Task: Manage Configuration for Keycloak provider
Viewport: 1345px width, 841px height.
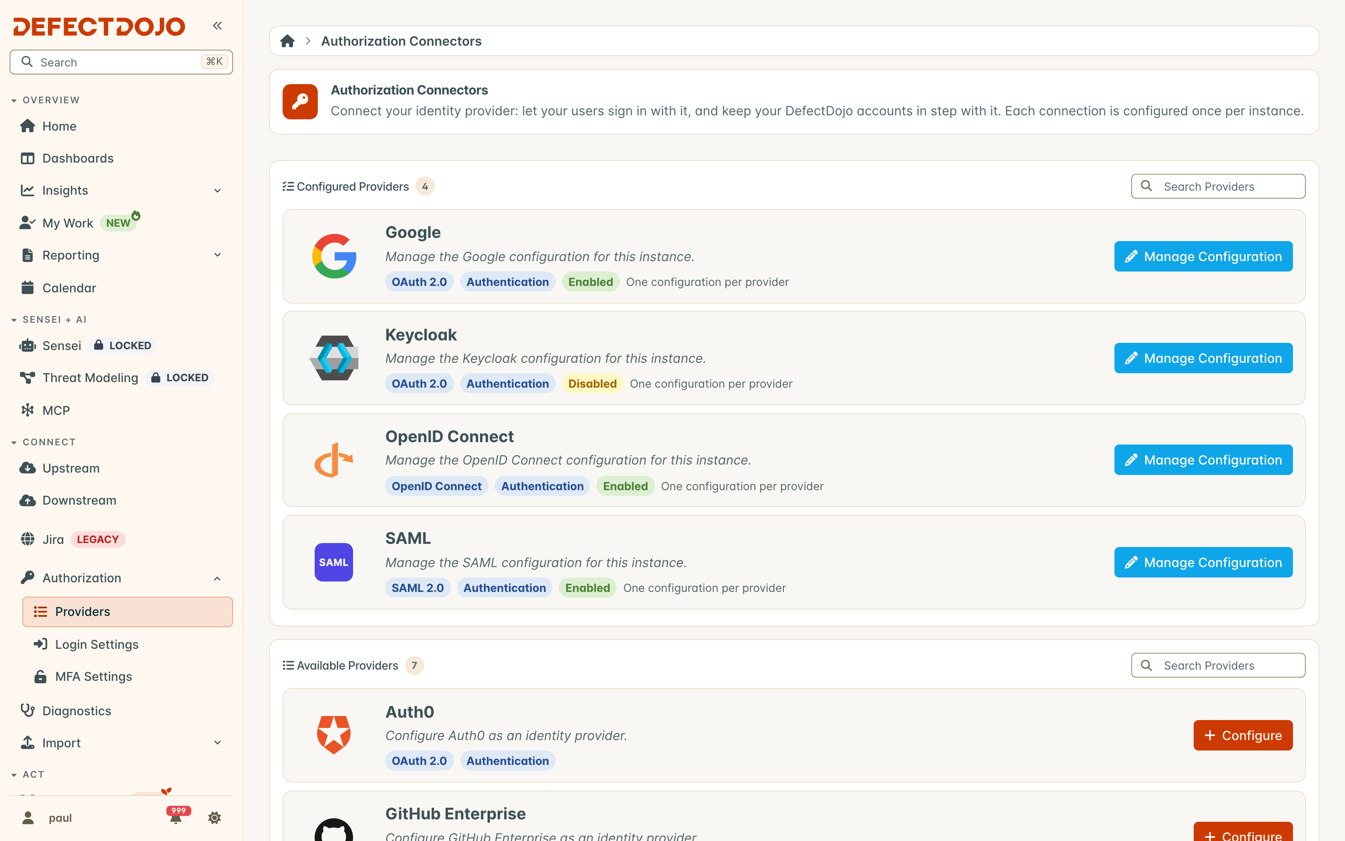Action: (1203, 358)
